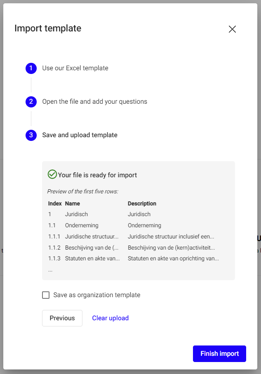Click the Finish import button
Viewport: 261px width, 374px height.
(219, 354)
